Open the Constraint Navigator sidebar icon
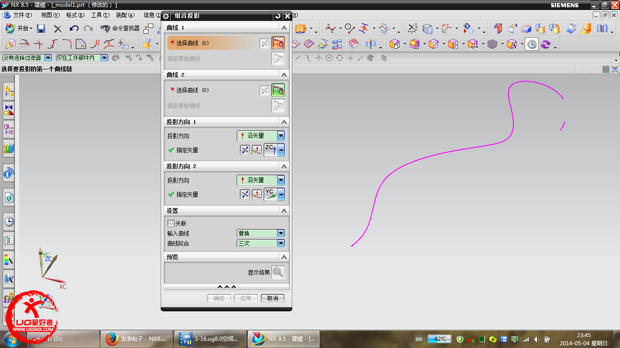 click(x=9, y=110)
